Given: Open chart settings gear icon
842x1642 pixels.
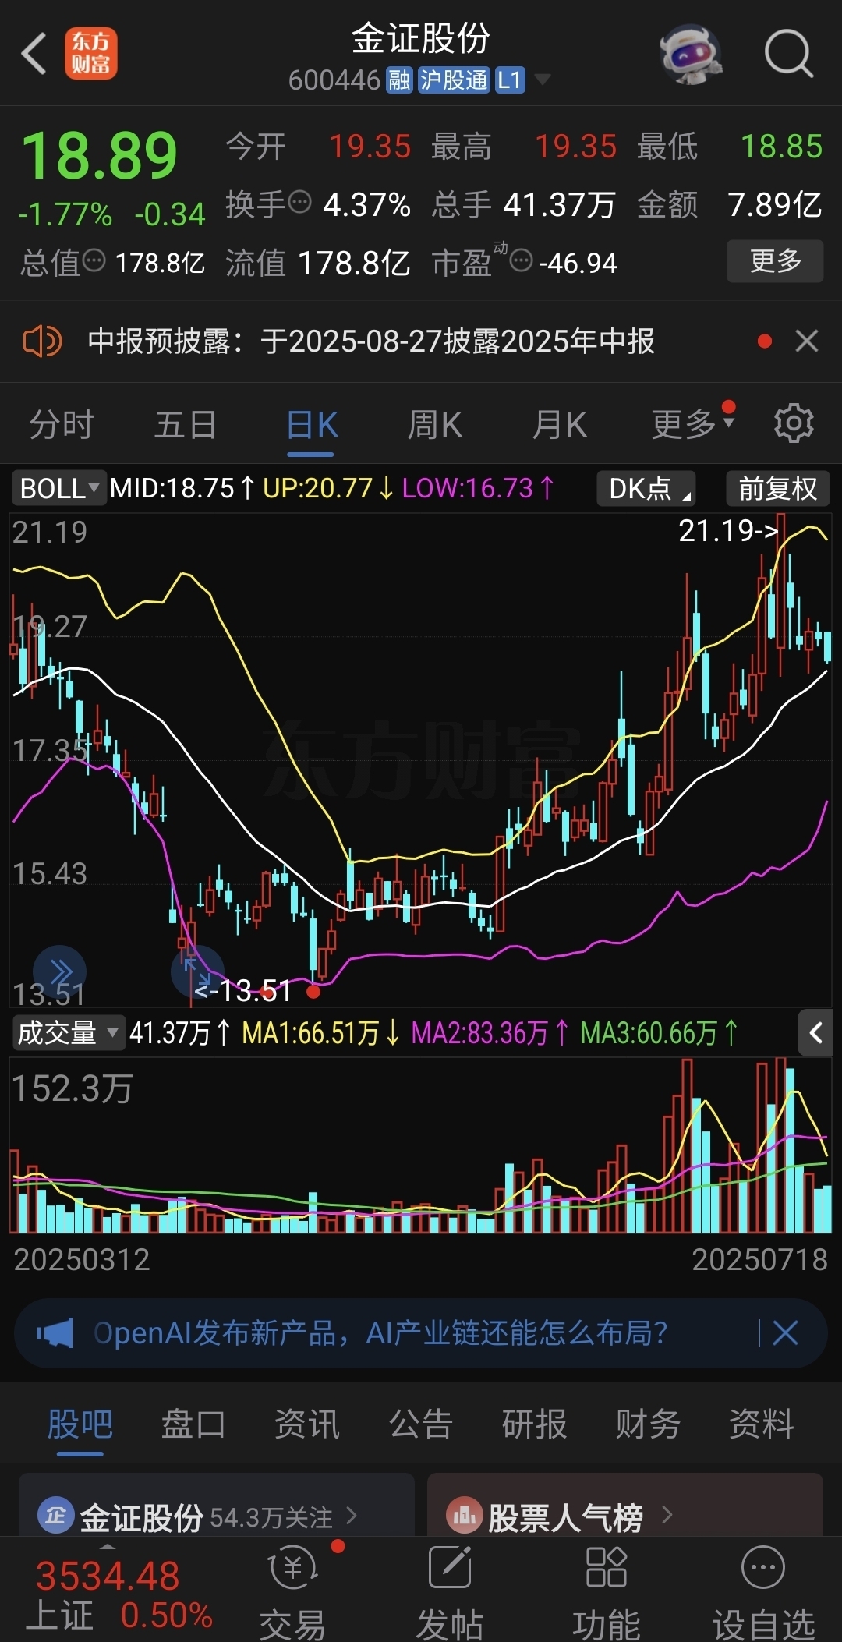Looking at the screenshot, I should 794,423.
